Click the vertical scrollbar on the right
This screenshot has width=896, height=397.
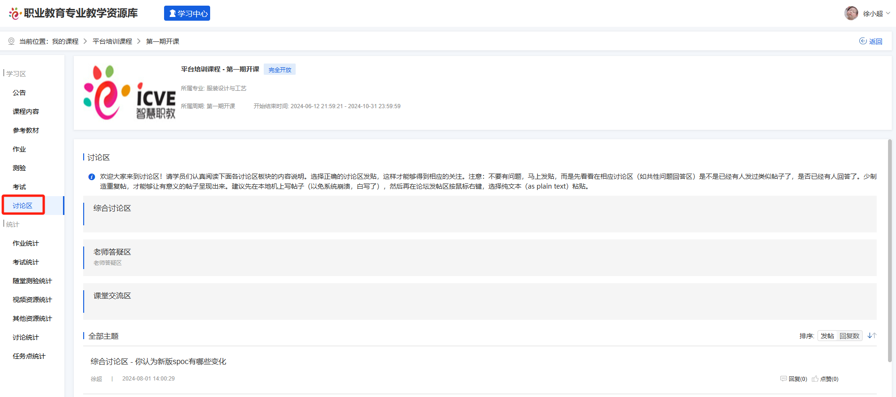click(x=889, y=250)
